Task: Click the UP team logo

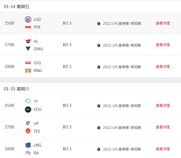Action: pyautogui.click(x=28, y=123)
